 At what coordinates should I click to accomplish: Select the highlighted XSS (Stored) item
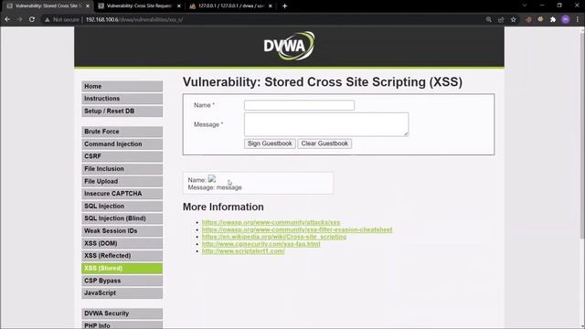tap(122, 268)
